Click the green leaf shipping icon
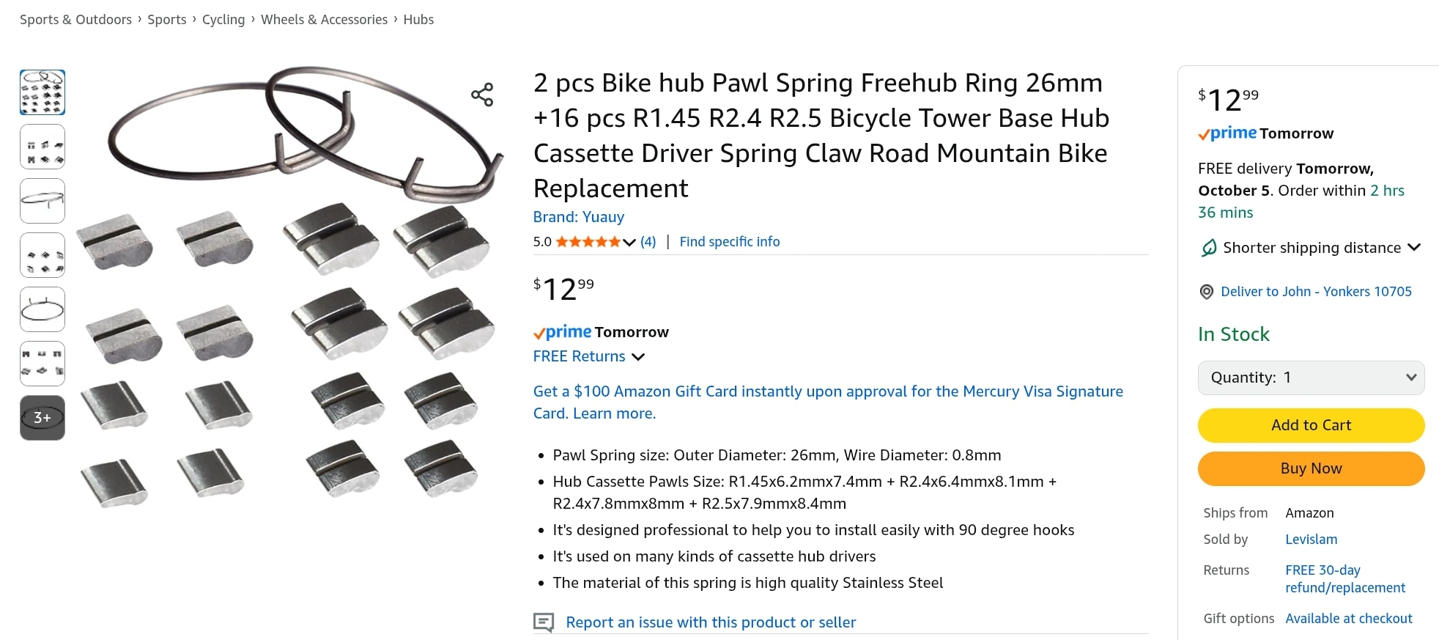The image size is (1439, 640). [1209, 248]
